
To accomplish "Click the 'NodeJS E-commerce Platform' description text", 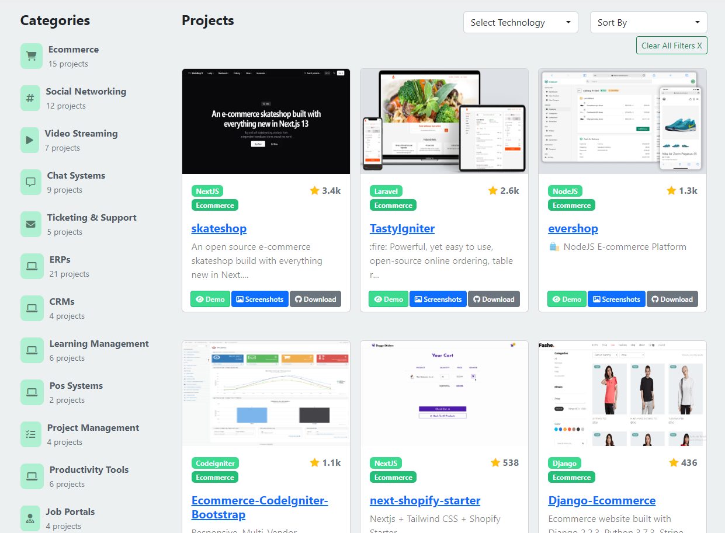I will 625,246.
